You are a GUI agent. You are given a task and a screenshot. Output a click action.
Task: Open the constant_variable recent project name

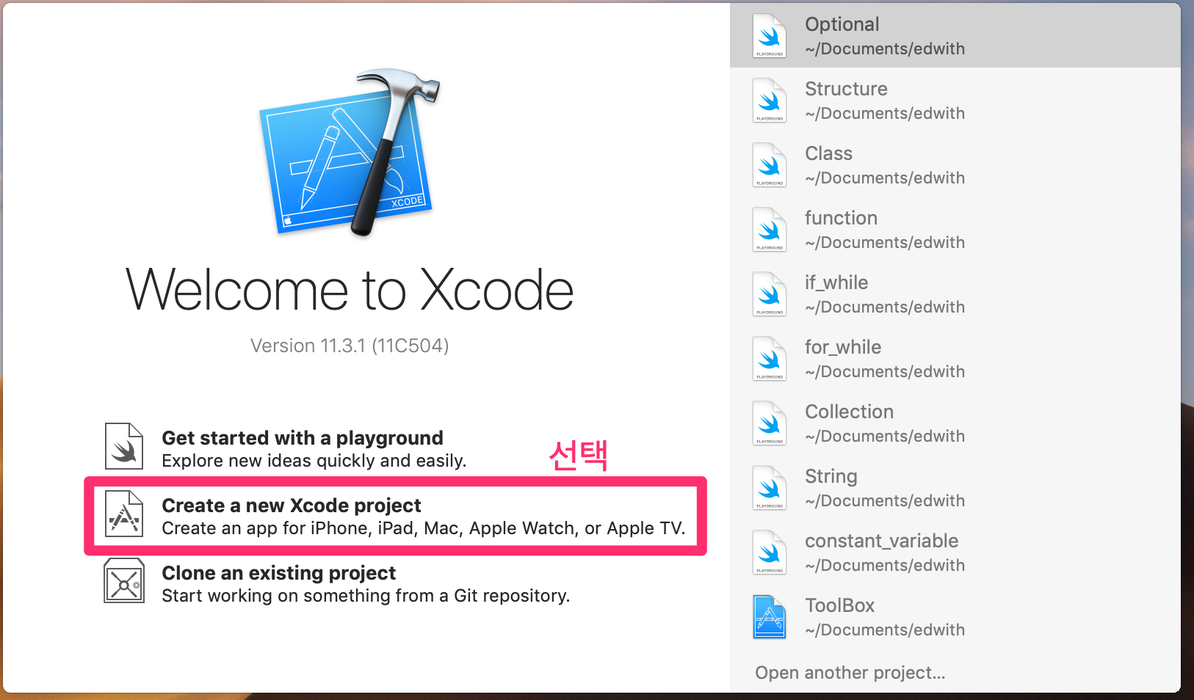coord(881,541)
